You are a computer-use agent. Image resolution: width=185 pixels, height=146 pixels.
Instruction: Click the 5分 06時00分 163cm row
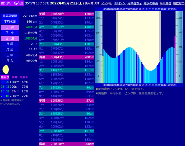coord(67,35)
